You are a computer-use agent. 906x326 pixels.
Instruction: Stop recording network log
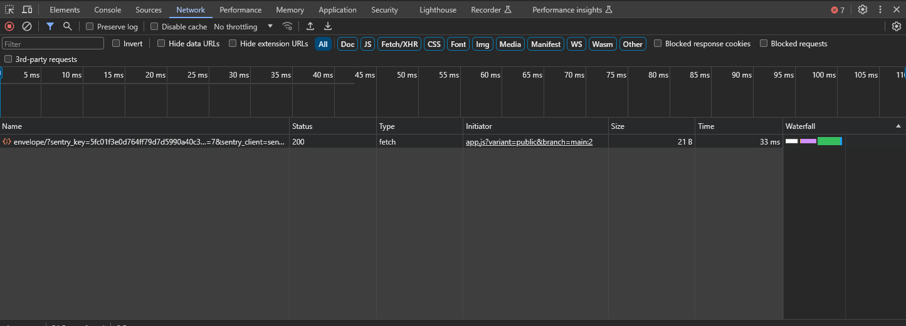[x=9, y=26]
